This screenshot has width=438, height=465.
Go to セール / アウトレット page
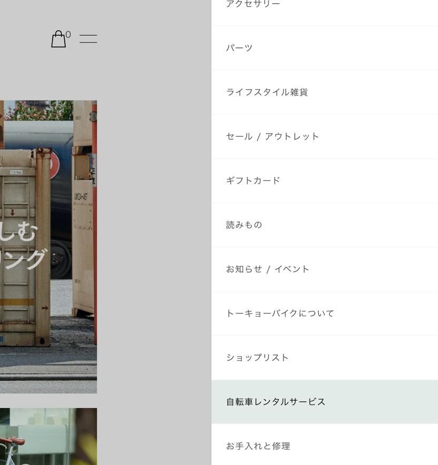click(x=272, y=136)
